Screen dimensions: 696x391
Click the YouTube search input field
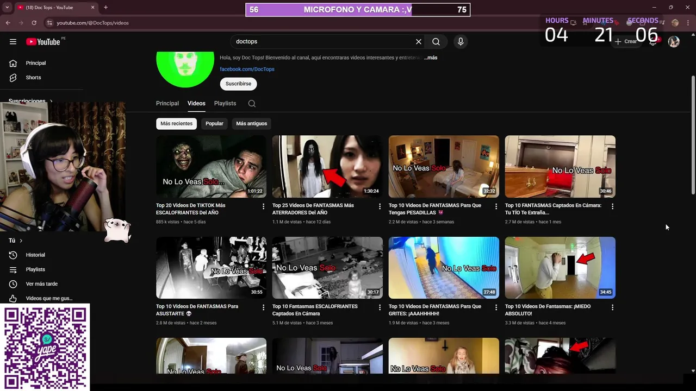coord(324,42)
